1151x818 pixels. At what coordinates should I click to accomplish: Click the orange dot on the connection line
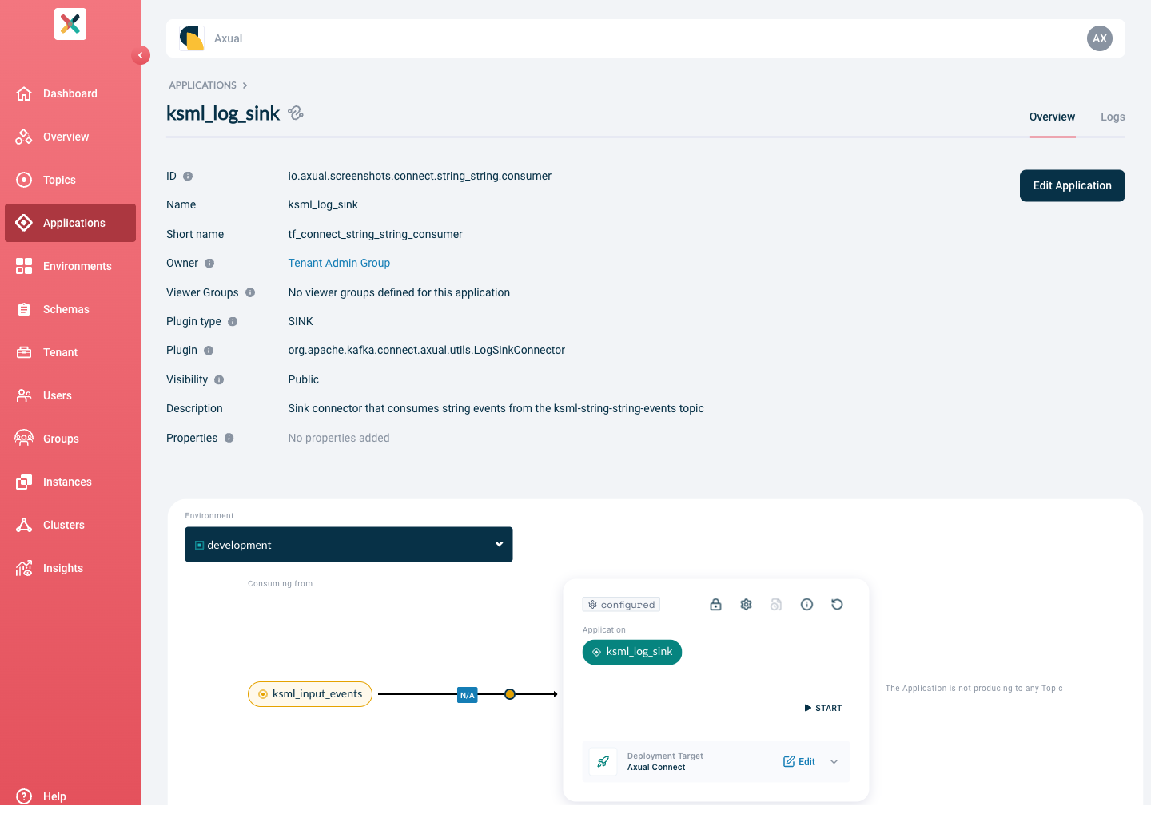pyautogui.click(x=510, y=694)
